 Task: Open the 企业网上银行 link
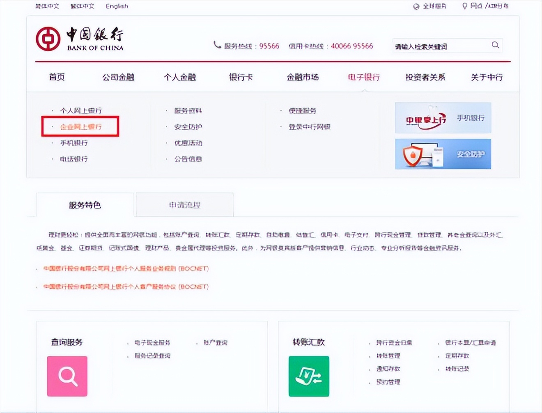[80, 126]
